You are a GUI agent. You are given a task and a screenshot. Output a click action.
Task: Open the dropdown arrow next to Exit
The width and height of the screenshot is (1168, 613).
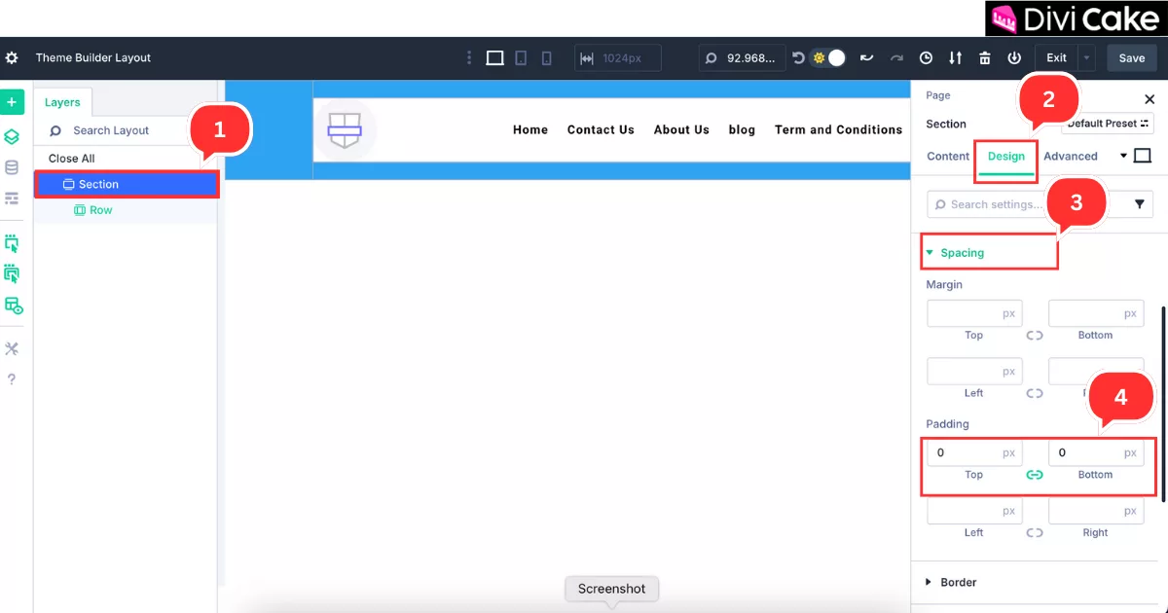pyautogui.click(x=1087, y=58)
